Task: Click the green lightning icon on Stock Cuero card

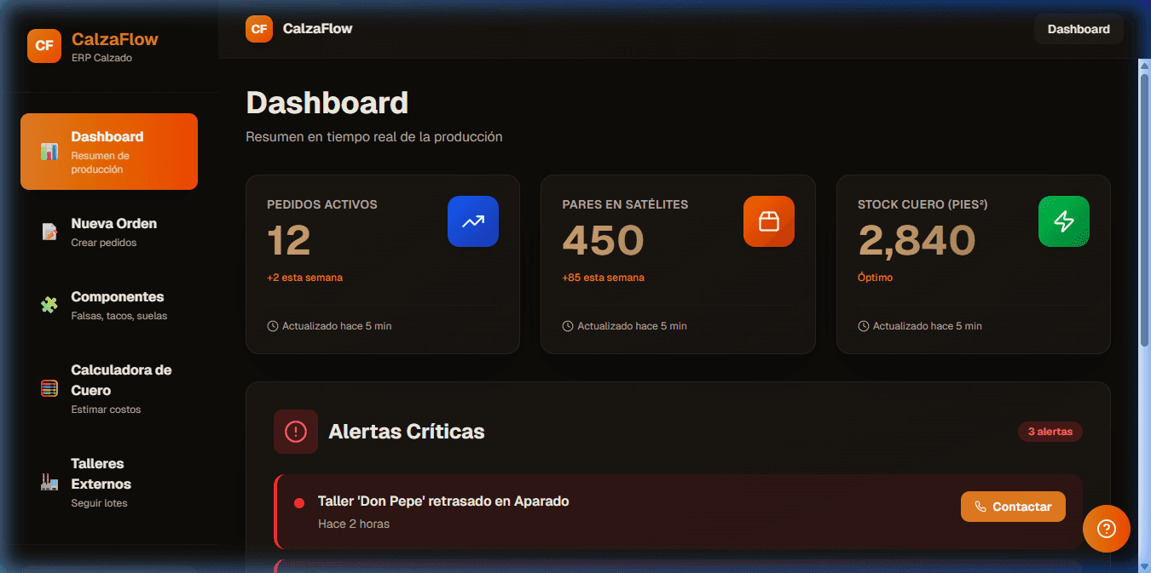Action: (1063, 221)
